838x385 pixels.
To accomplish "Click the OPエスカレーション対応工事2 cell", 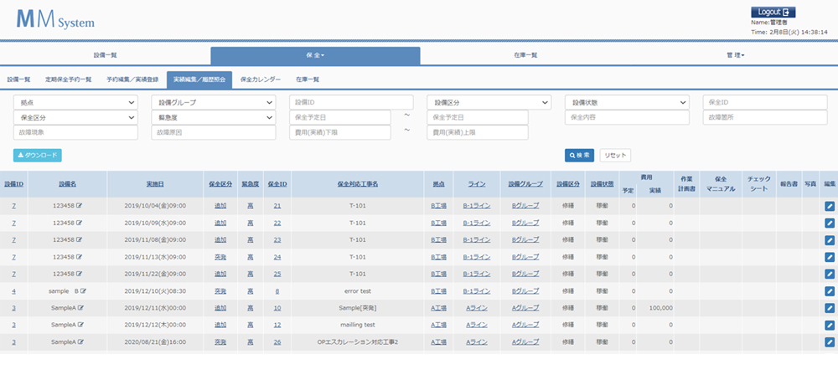I will (358, 342).
